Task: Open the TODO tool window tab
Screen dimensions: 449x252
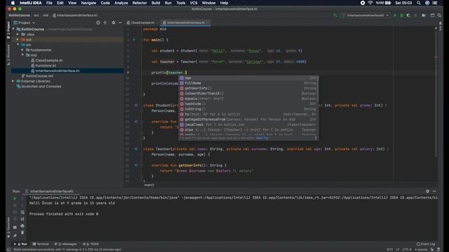Action: pos(91,244)
